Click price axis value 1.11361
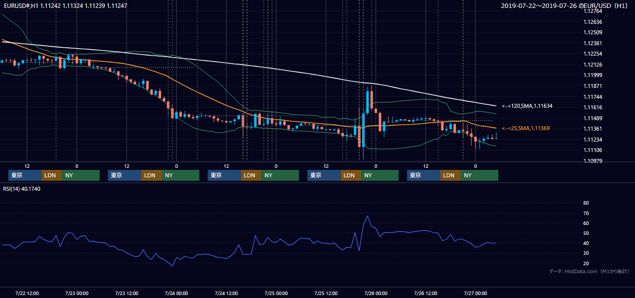This screenshot has width=635, height=298. pos(593,129)
